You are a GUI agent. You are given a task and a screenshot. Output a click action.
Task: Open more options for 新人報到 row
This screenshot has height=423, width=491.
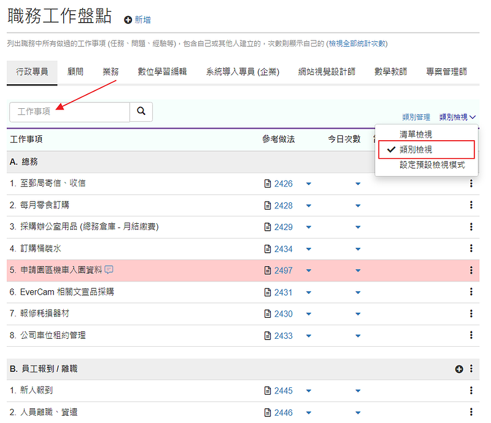click(471, 390)
